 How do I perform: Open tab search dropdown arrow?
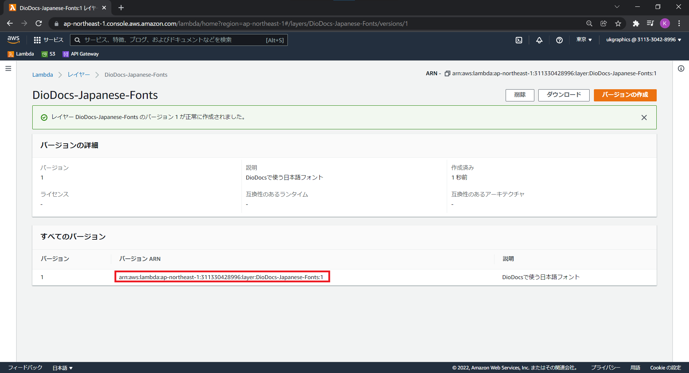(x=617, y=7)
